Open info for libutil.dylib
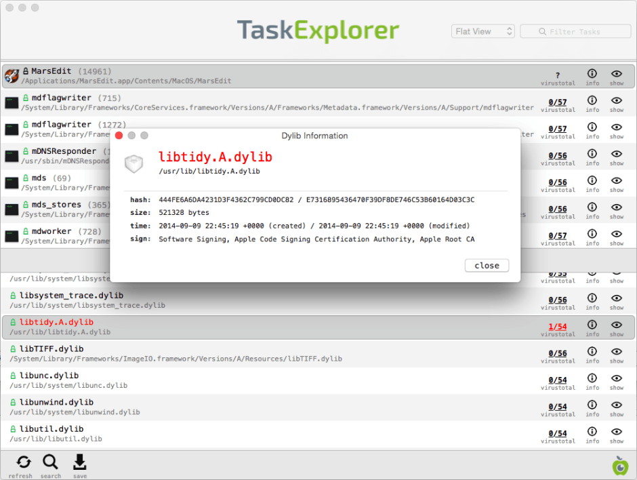637x480 pixels. pos(592,432)
